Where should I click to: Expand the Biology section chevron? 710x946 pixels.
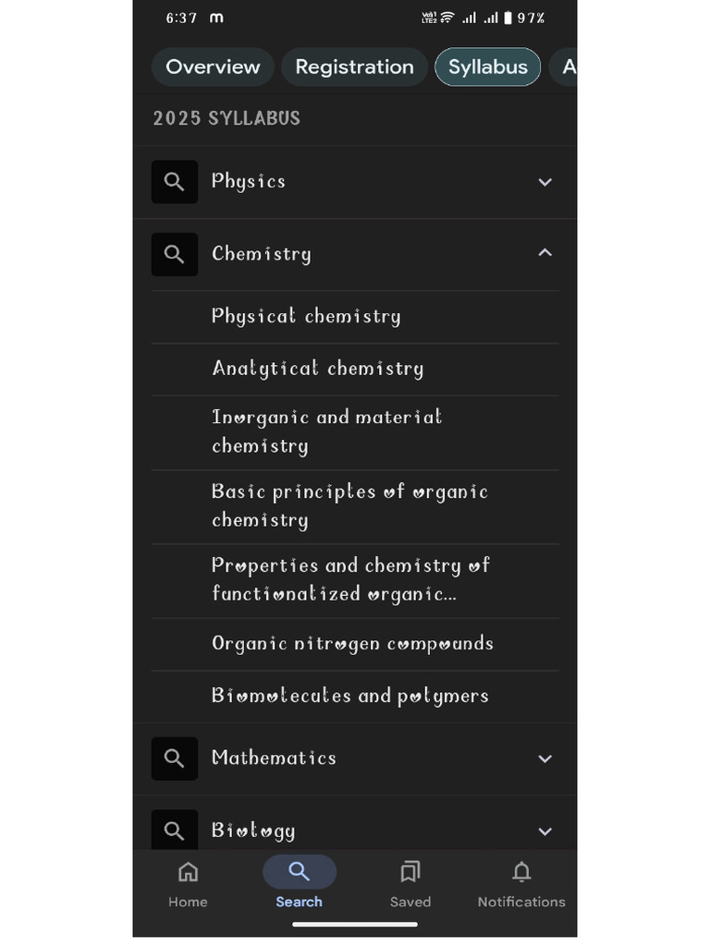coord(545,831)
